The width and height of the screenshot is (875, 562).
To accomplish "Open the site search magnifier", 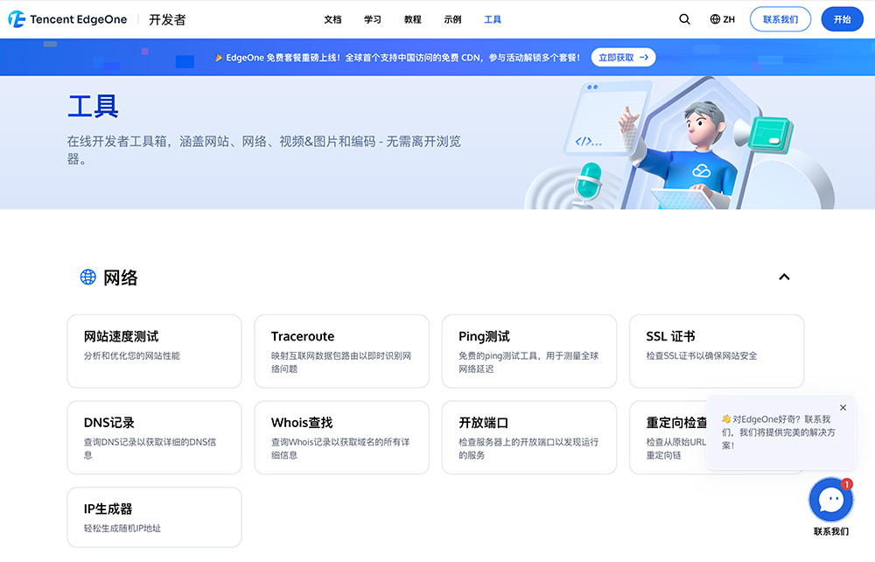I will (x=684, y=18).
